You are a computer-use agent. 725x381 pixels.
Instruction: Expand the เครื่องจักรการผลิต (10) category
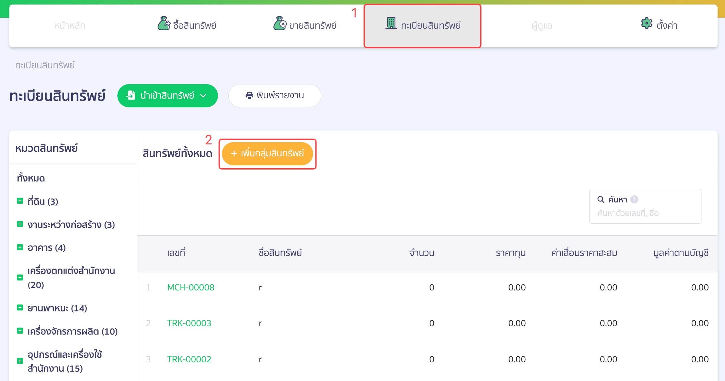pos(20,331)
